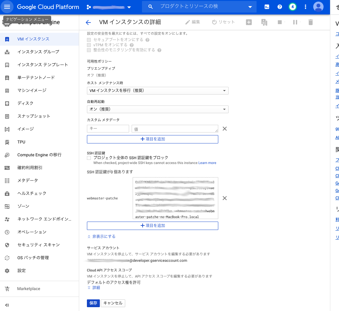
Task: Remove webmaster-patche SSH key with X icon
Action: click(224, 198)
